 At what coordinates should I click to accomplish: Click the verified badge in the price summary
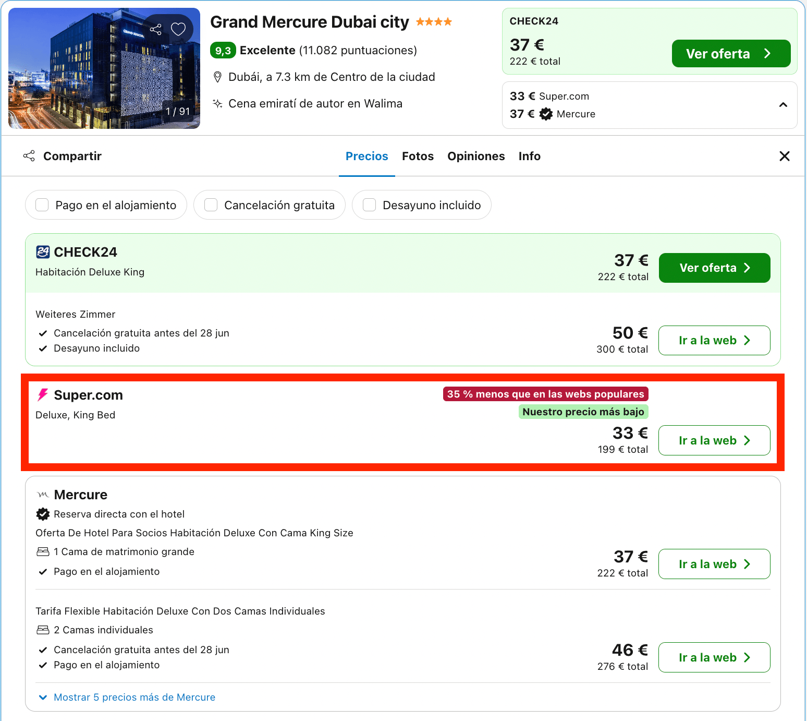click(x=546, y=114)
